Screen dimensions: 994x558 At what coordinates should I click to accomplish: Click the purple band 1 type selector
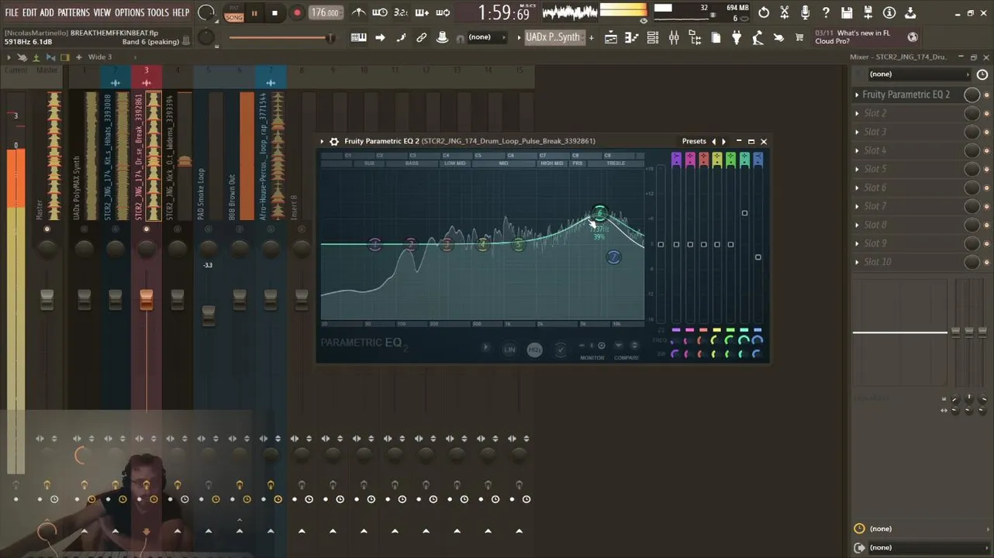click(x=676, y=159)
